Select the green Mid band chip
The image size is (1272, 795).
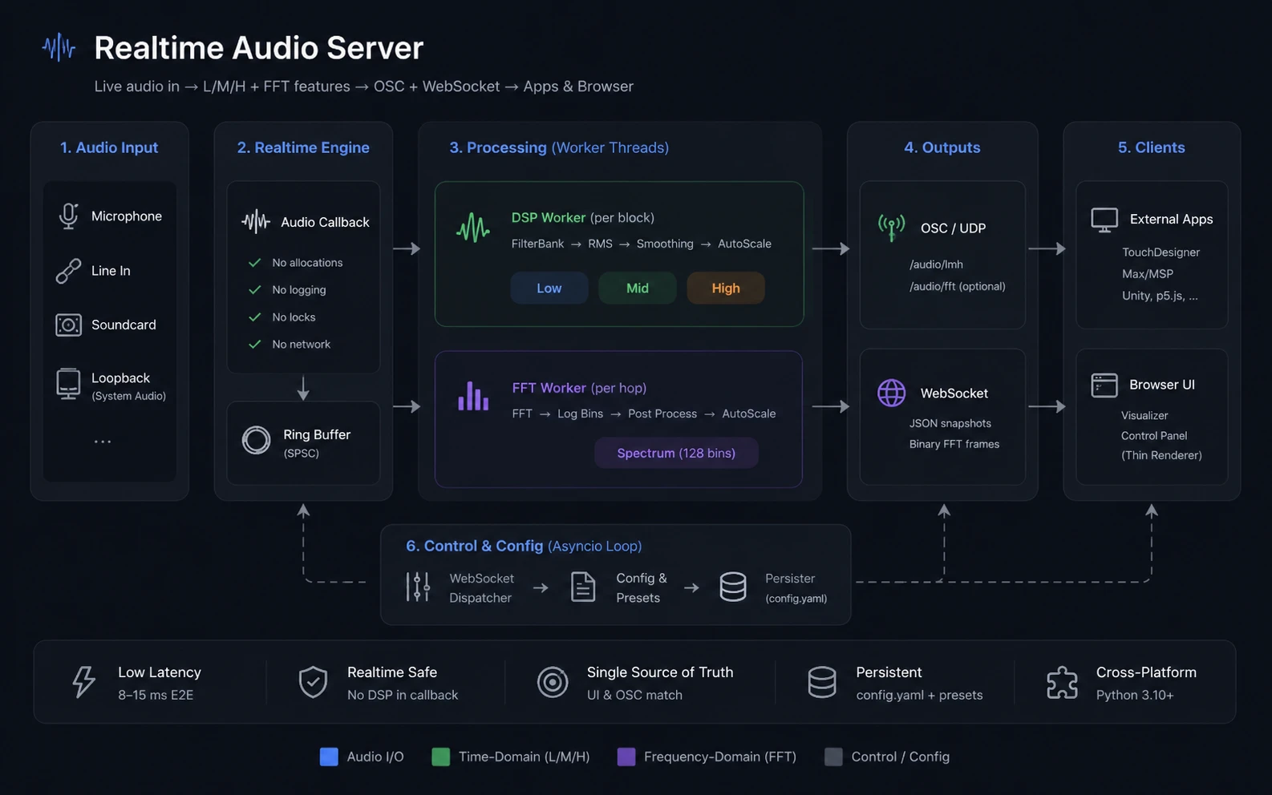pos(638,288)
